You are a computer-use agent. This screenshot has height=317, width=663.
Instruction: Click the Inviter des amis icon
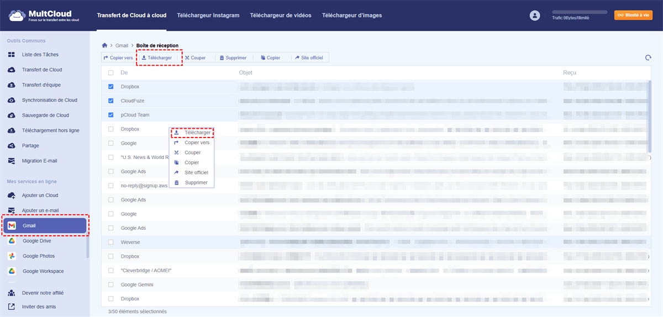(x=11, y=307)
